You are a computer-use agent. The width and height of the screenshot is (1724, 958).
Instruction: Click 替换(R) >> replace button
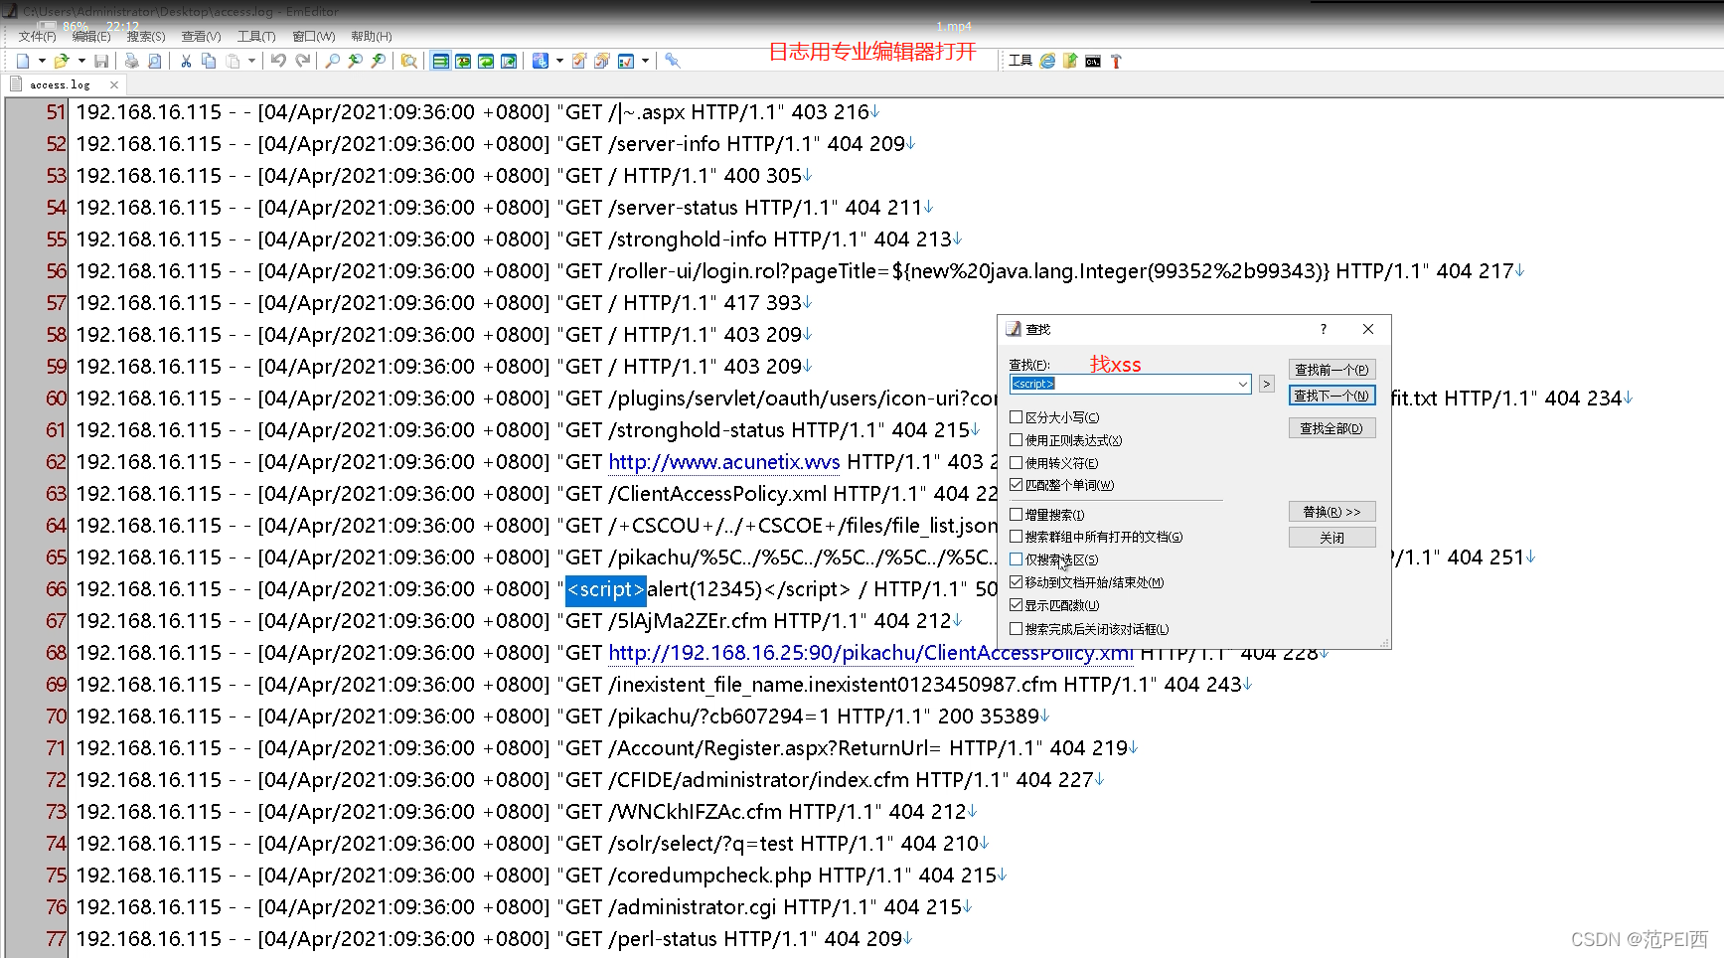click(1332, 512)
